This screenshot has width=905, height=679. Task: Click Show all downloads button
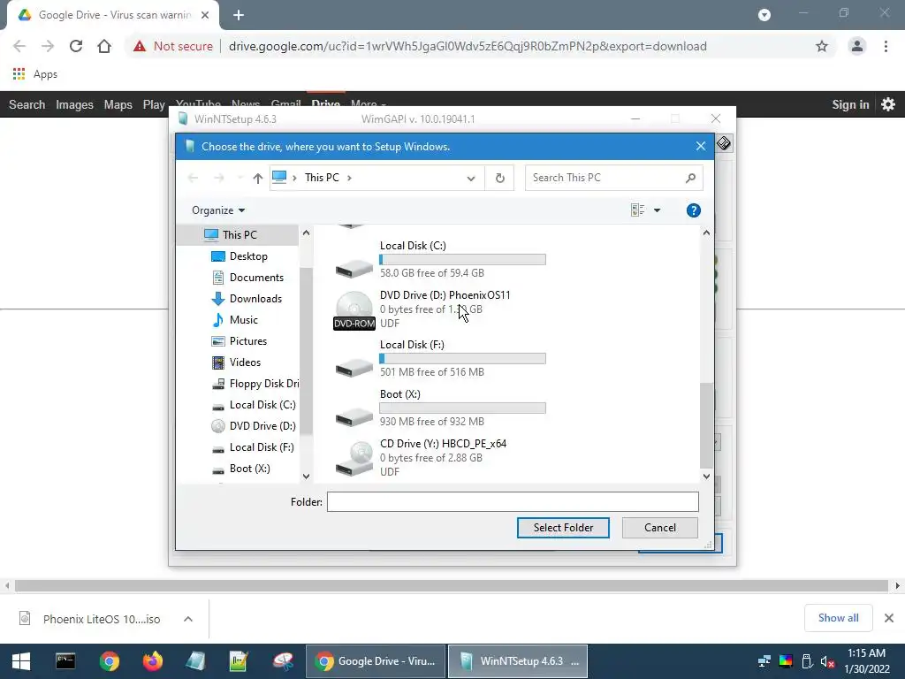pyautogui.click(x=838, y=618)
